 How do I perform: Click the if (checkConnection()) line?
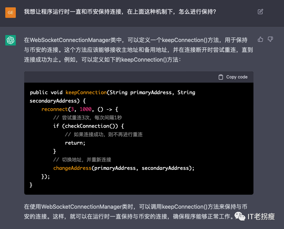point(88,126)
